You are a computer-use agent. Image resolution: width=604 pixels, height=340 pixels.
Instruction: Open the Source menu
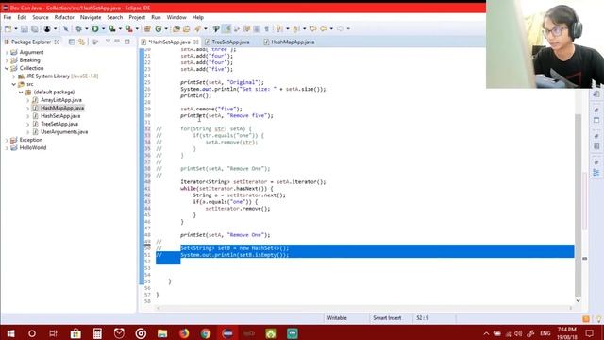tap(41, 17)
